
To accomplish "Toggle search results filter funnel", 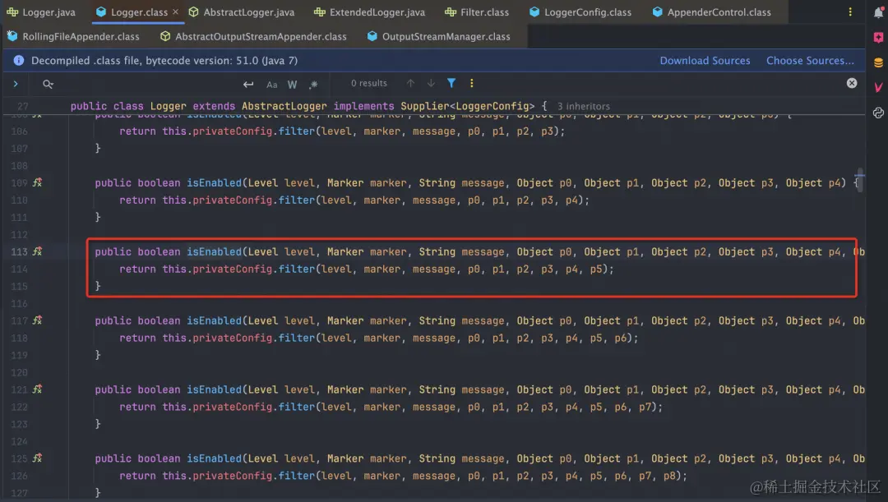I will point(451,83).
